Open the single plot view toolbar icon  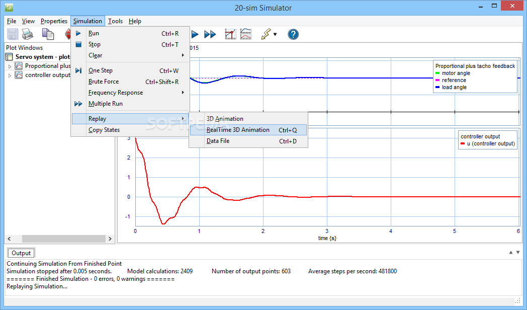[x=230, y=34]
